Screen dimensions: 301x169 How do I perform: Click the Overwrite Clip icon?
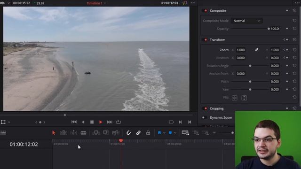point(106,132)
